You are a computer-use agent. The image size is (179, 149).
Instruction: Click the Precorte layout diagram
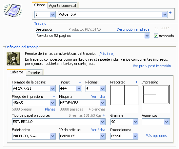pyautogui.click(x=124, y=95)
